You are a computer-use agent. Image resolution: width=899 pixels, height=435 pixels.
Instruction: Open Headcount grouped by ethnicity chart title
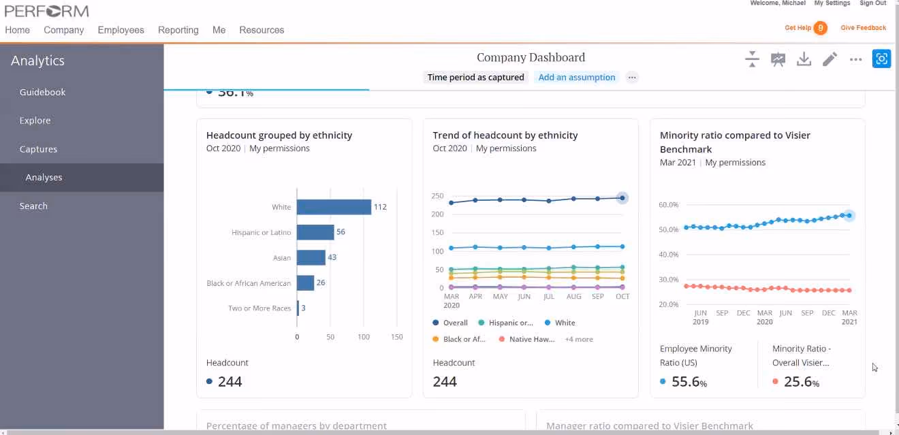[279, 135]
